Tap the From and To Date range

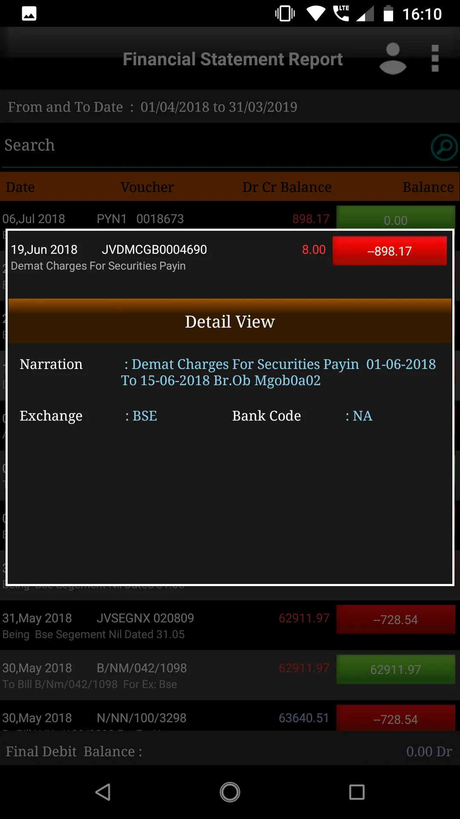[152, 107]
